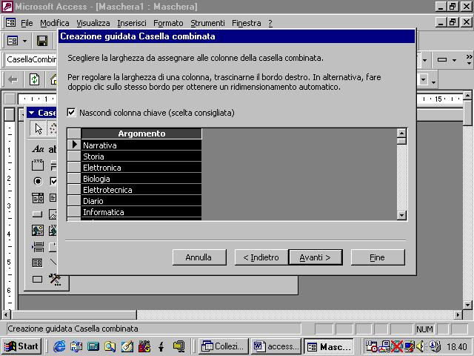
Task: Select the List Box tool
Action: pyautogui.click(x=53, y=198)
